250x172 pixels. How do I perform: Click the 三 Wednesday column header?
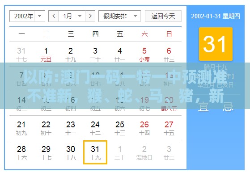point(71,34)
